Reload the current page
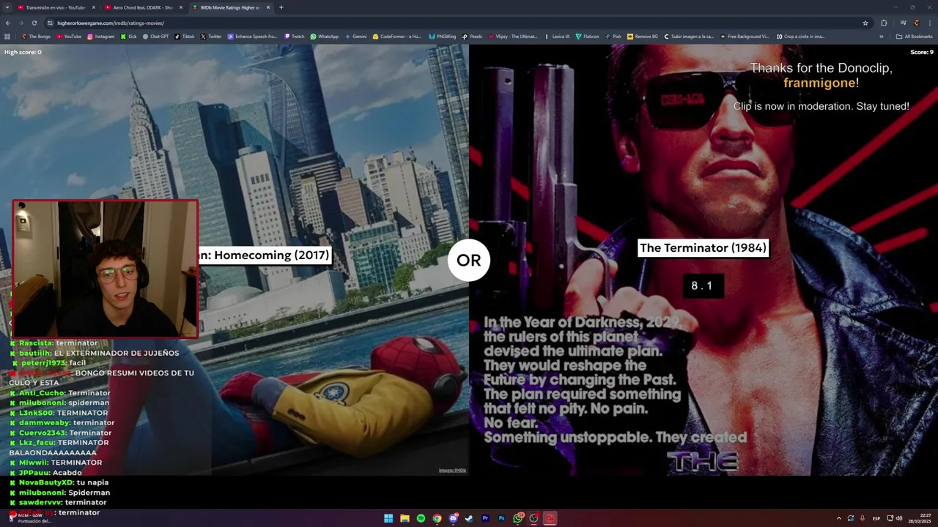Image resolution: width=938 pixels, height=527 pixels. pos(34,23)
